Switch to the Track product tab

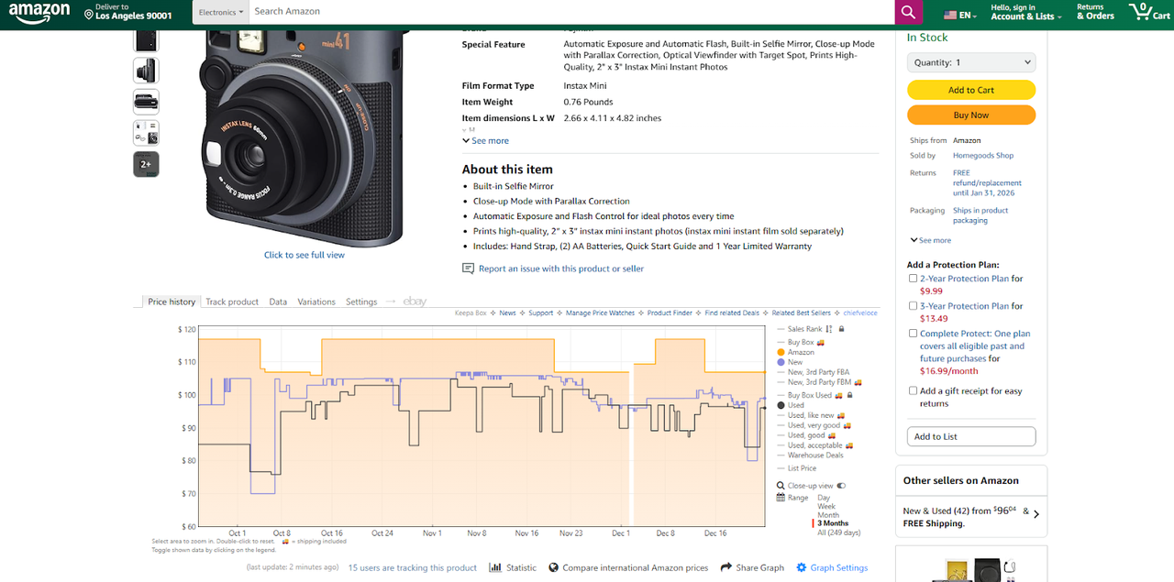231,301
